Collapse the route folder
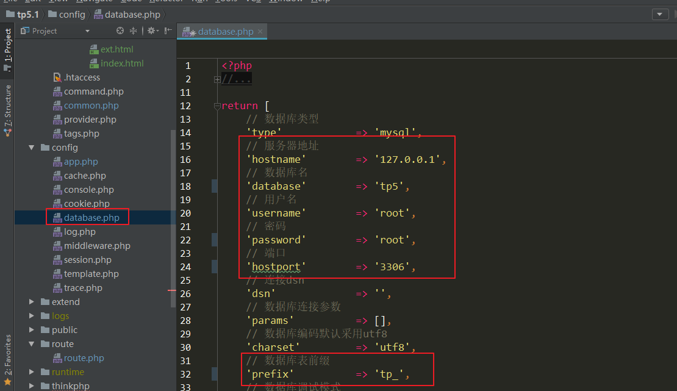Image resolution: width=677 pixels, height=391 pixels. (32, 344)
